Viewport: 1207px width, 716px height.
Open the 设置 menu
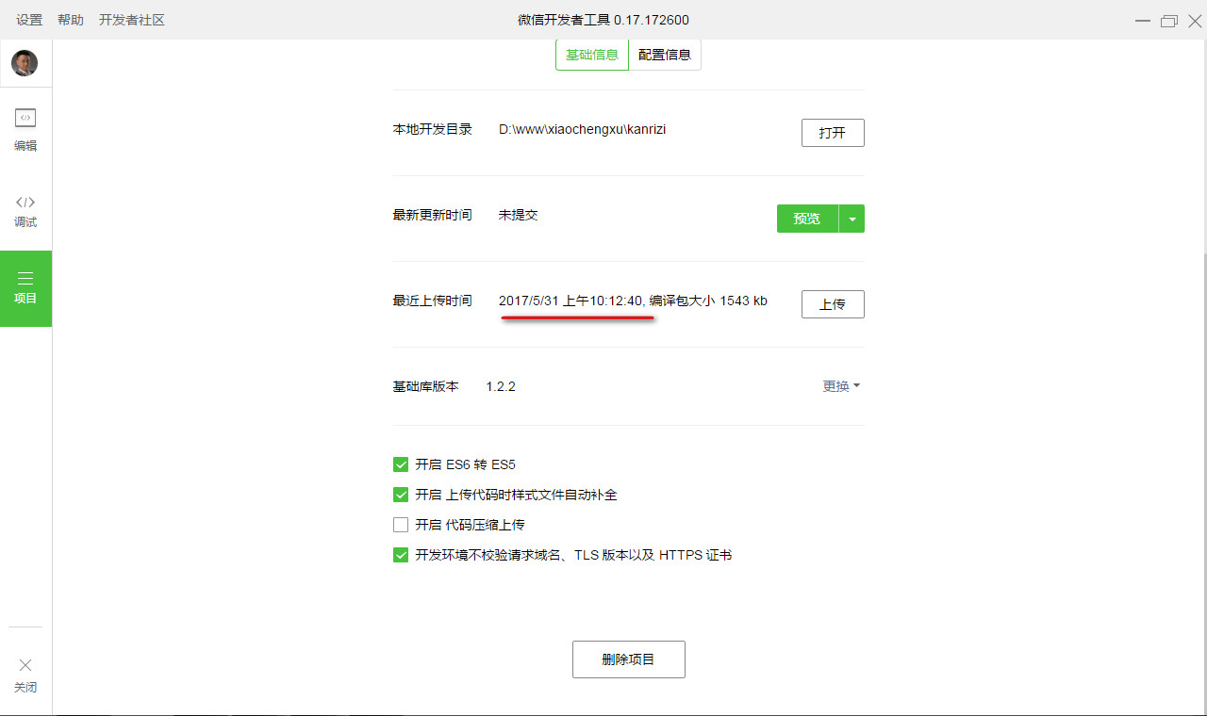(x=29, y=20)
